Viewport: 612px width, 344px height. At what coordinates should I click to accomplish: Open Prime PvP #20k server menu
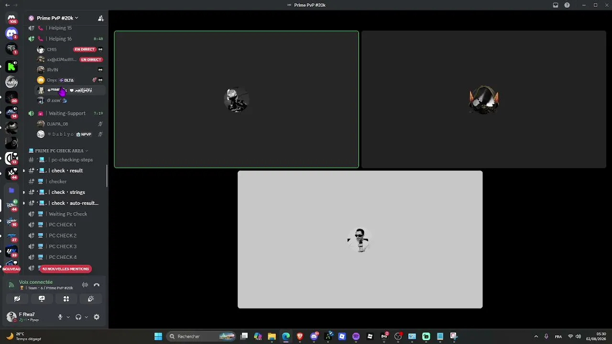[57, 18]
